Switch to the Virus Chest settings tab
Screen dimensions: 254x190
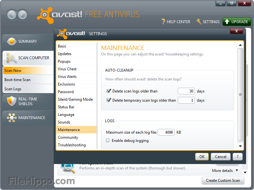pyautogui.click(x=67, y=69)
